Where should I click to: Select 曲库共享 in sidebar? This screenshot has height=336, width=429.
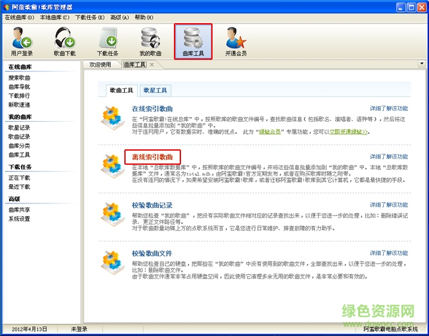pos(19,210)
